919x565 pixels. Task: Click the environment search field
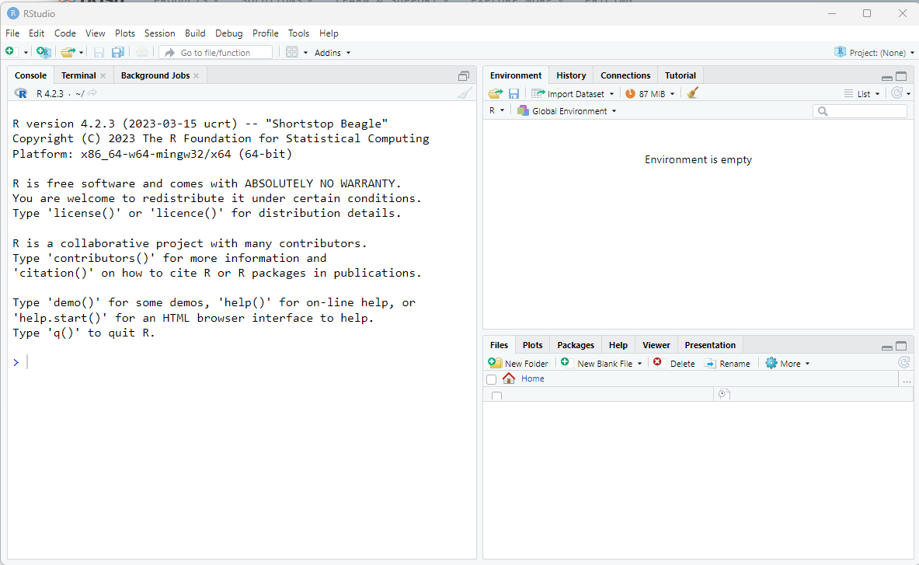[x=860, y=111]
